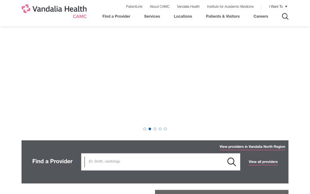
Task: Select the fifth carousel slide dot
Action: [x=165, y=129]
